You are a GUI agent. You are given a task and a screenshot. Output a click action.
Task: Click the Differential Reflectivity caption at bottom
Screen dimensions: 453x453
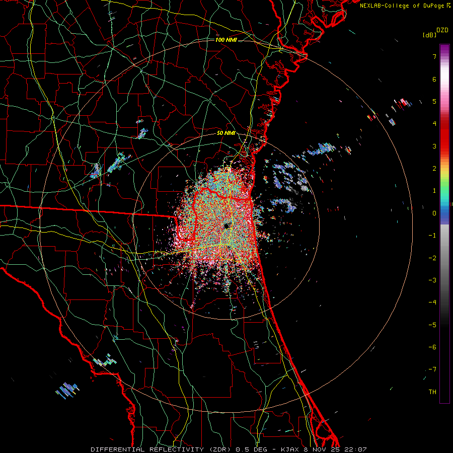tap(229, 449)
